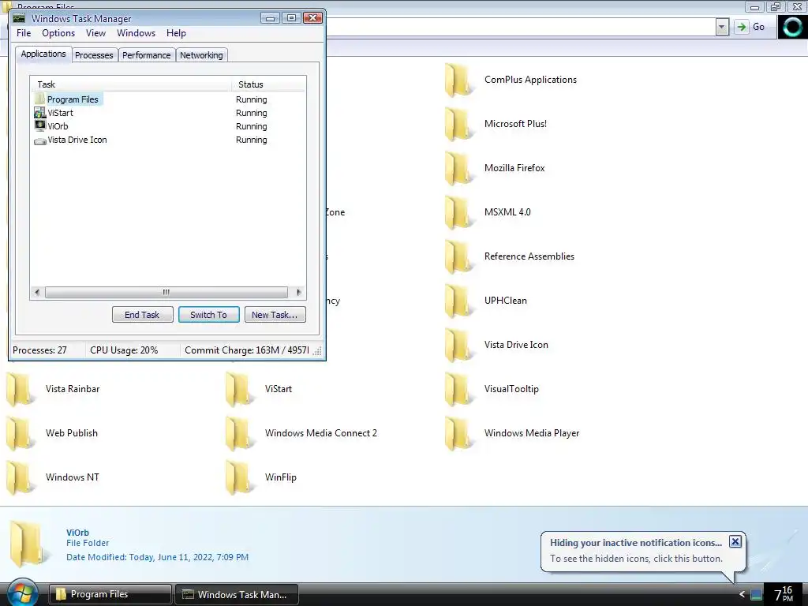Switch to the Networking tab
The width and height of the screenshot is (808, 606).
[201, 55]
